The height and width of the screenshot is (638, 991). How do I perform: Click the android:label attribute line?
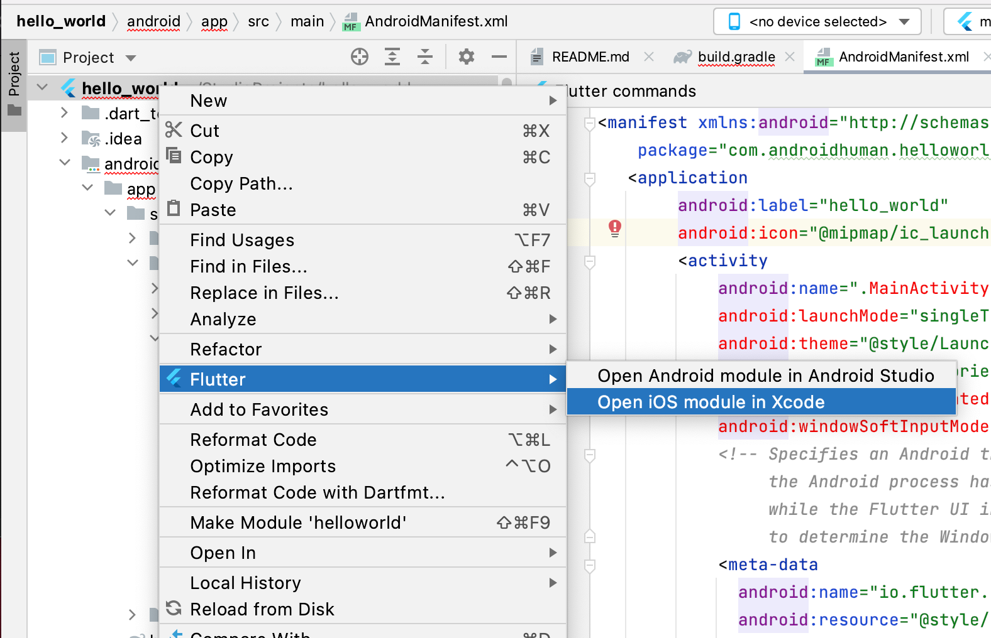click(812, 205)
